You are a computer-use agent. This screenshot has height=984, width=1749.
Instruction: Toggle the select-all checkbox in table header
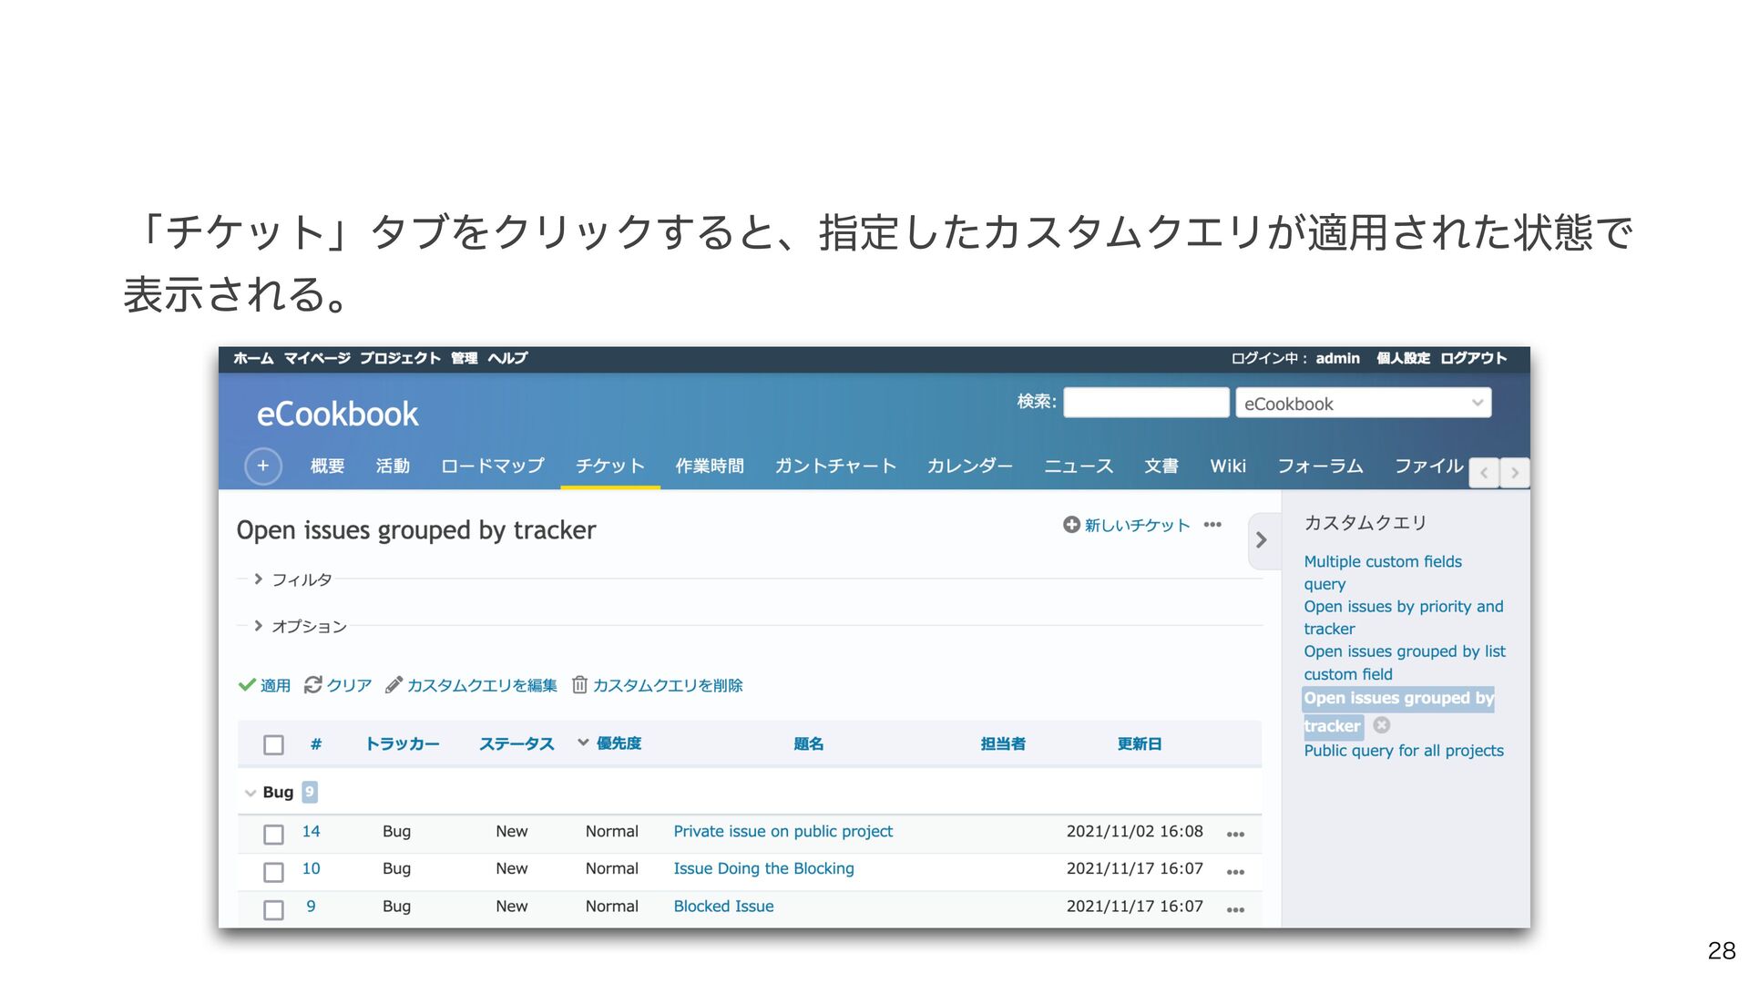tap(273, 744)
